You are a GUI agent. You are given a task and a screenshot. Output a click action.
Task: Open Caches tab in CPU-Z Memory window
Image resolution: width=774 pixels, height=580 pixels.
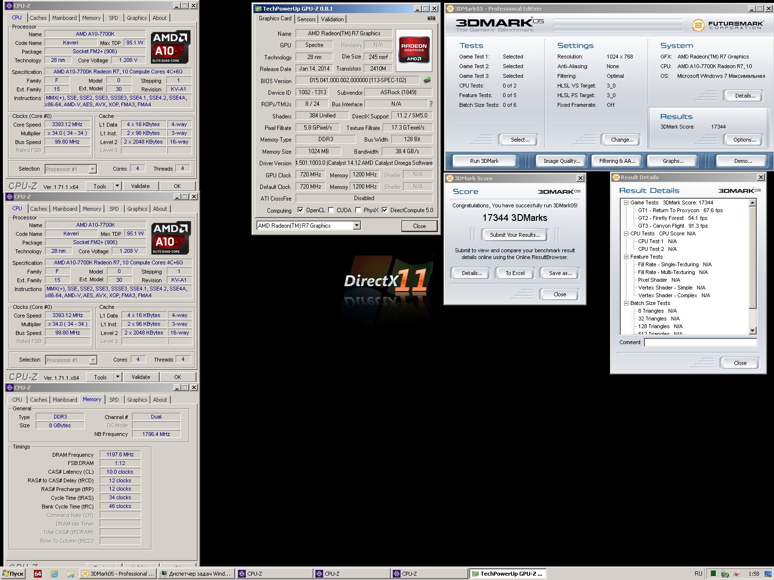(x=39, y=400)
